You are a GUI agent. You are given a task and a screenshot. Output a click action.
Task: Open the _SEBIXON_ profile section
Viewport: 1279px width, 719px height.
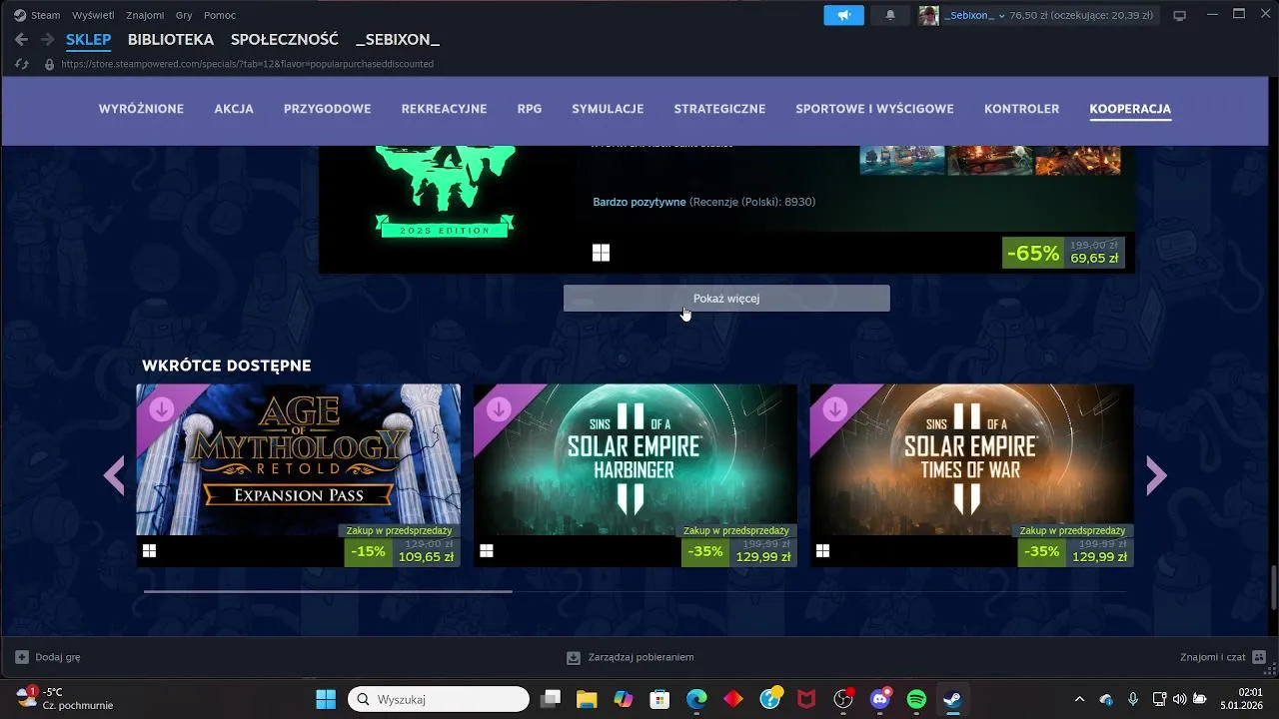(398, 40)
